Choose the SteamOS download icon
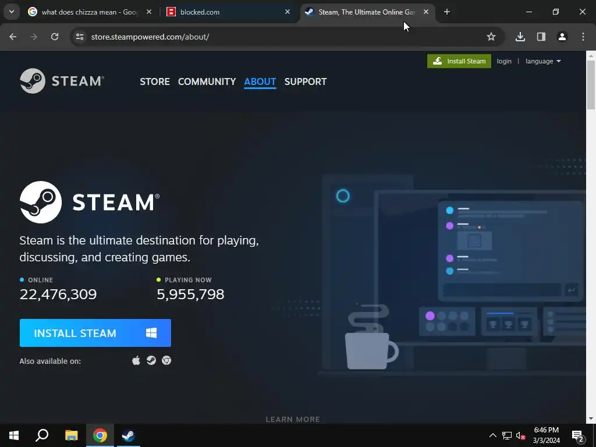 pyautogui.click(x=151, y=360)
